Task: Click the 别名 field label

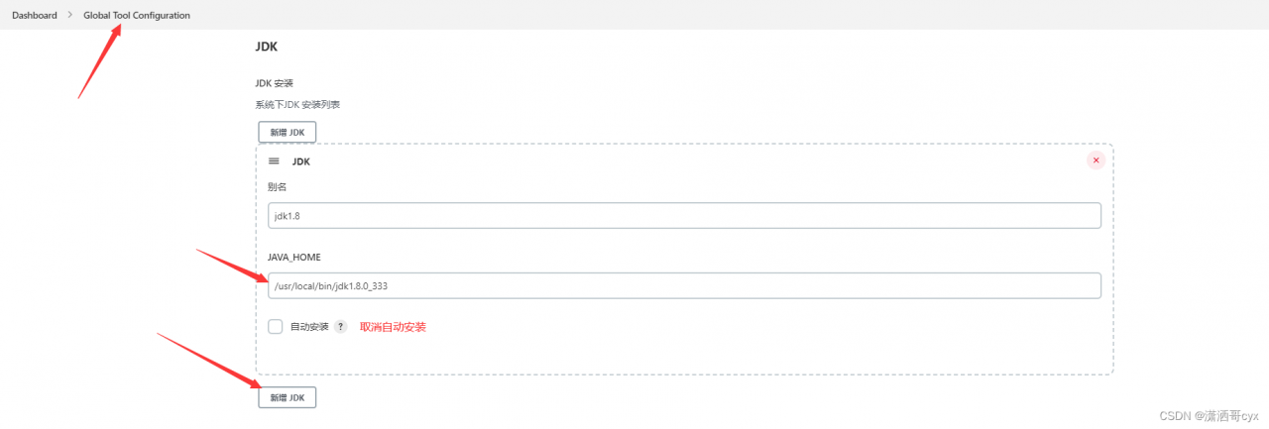Action: coord(278,186)
